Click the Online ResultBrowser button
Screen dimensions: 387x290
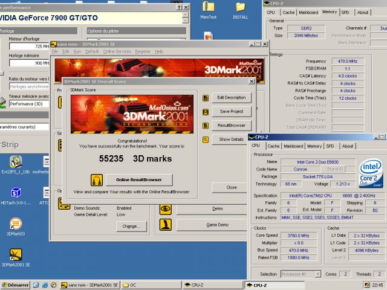pos(139,180)
